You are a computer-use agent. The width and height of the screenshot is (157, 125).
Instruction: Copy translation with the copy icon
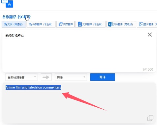click(x=150, y=118)
